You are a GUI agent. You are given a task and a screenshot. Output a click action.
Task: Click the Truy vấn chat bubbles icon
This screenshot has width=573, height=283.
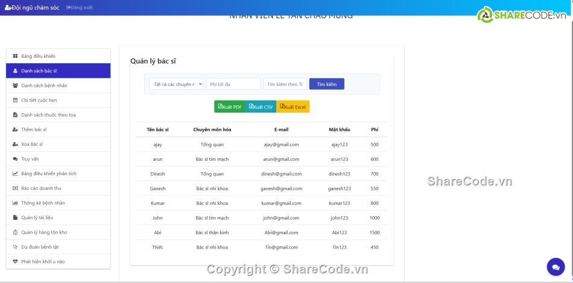tap(15, 159)
